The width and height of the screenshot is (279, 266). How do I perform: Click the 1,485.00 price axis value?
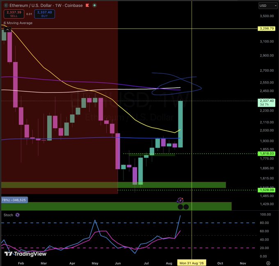(267, 196)
